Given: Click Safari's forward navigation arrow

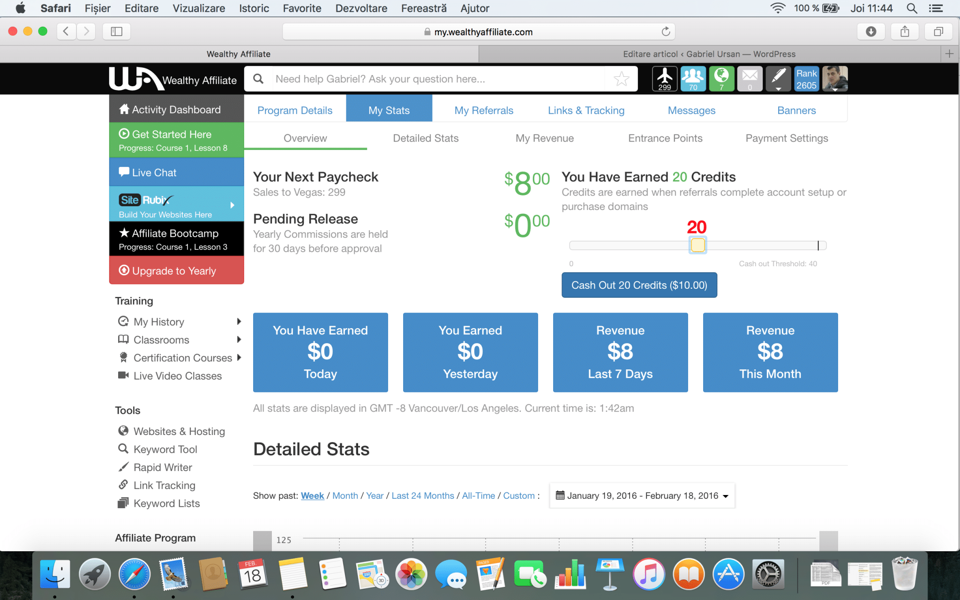Looking at the screenshot, I should 86,31.
